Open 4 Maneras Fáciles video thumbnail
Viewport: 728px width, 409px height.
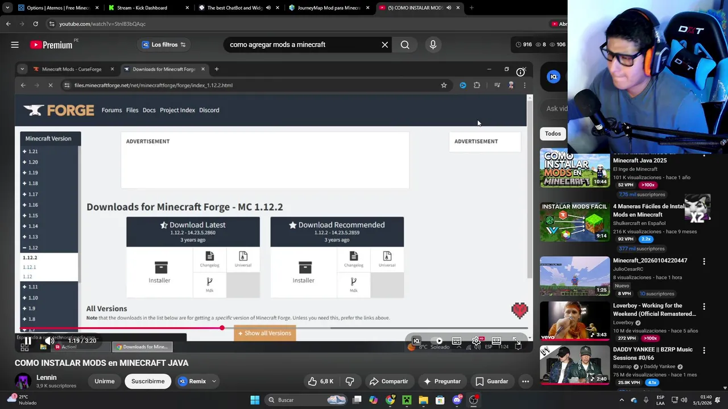pyautogui.click(x=575, y=222)
